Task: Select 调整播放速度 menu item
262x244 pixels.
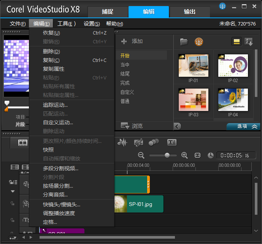Action: point(72,213)
